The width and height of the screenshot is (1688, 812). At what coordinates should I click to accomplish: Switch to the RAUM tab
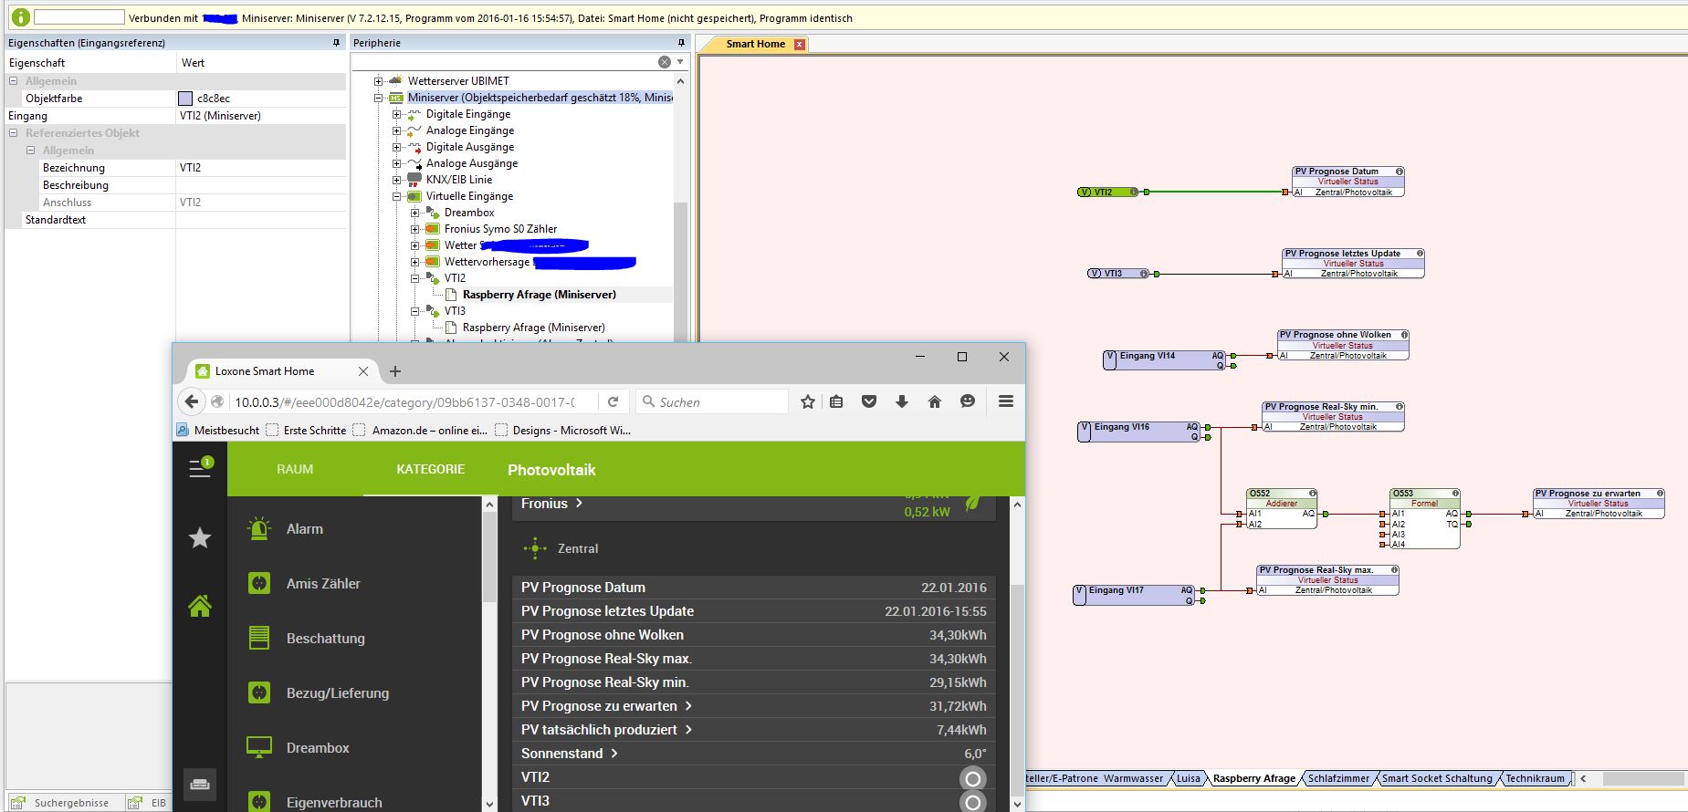pyautogui.click(x=295, y=469)
